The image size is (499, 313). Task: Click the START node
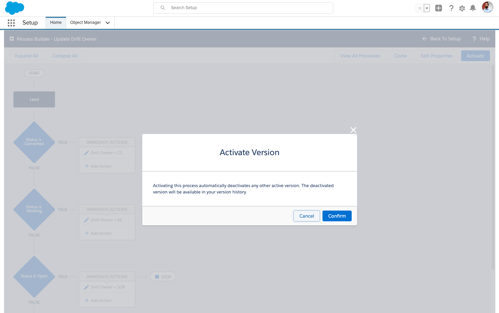34,73
